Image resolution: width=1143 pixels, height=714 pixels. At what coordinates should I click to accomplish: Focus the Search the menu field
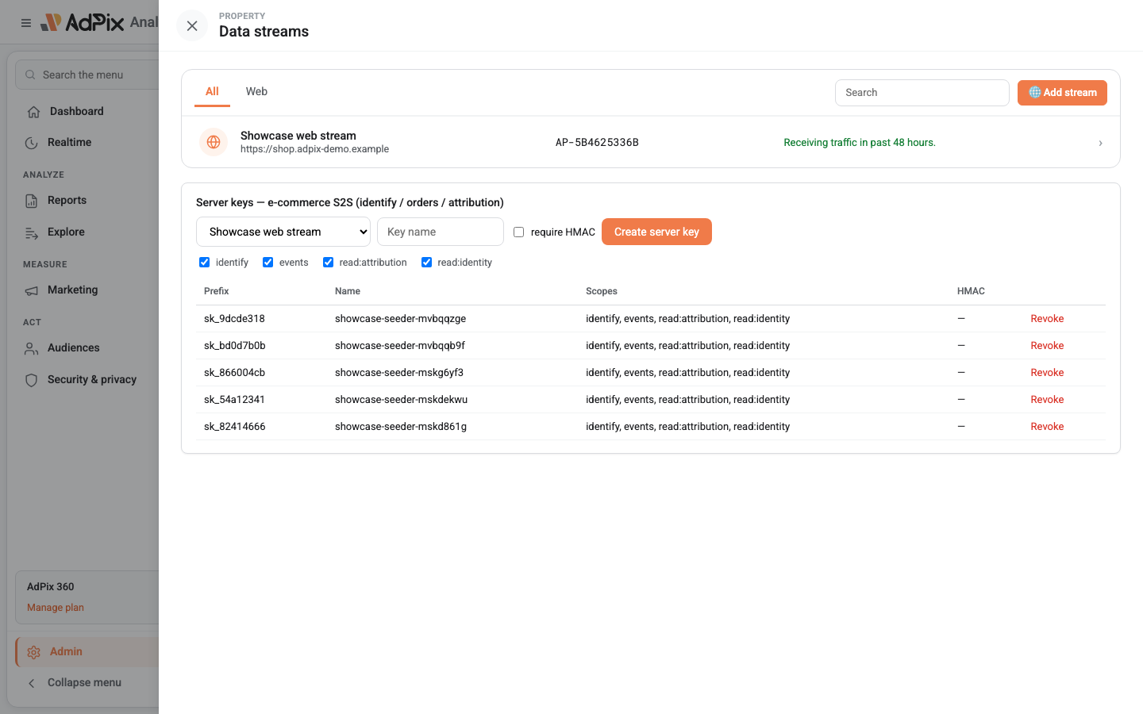(x=87, y=75)
